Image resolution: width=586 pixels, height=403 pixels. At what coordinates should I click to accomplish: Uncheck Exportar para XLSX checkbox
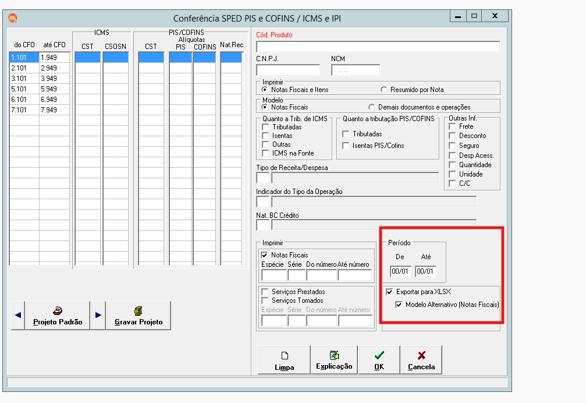click(x=389, y=292)
